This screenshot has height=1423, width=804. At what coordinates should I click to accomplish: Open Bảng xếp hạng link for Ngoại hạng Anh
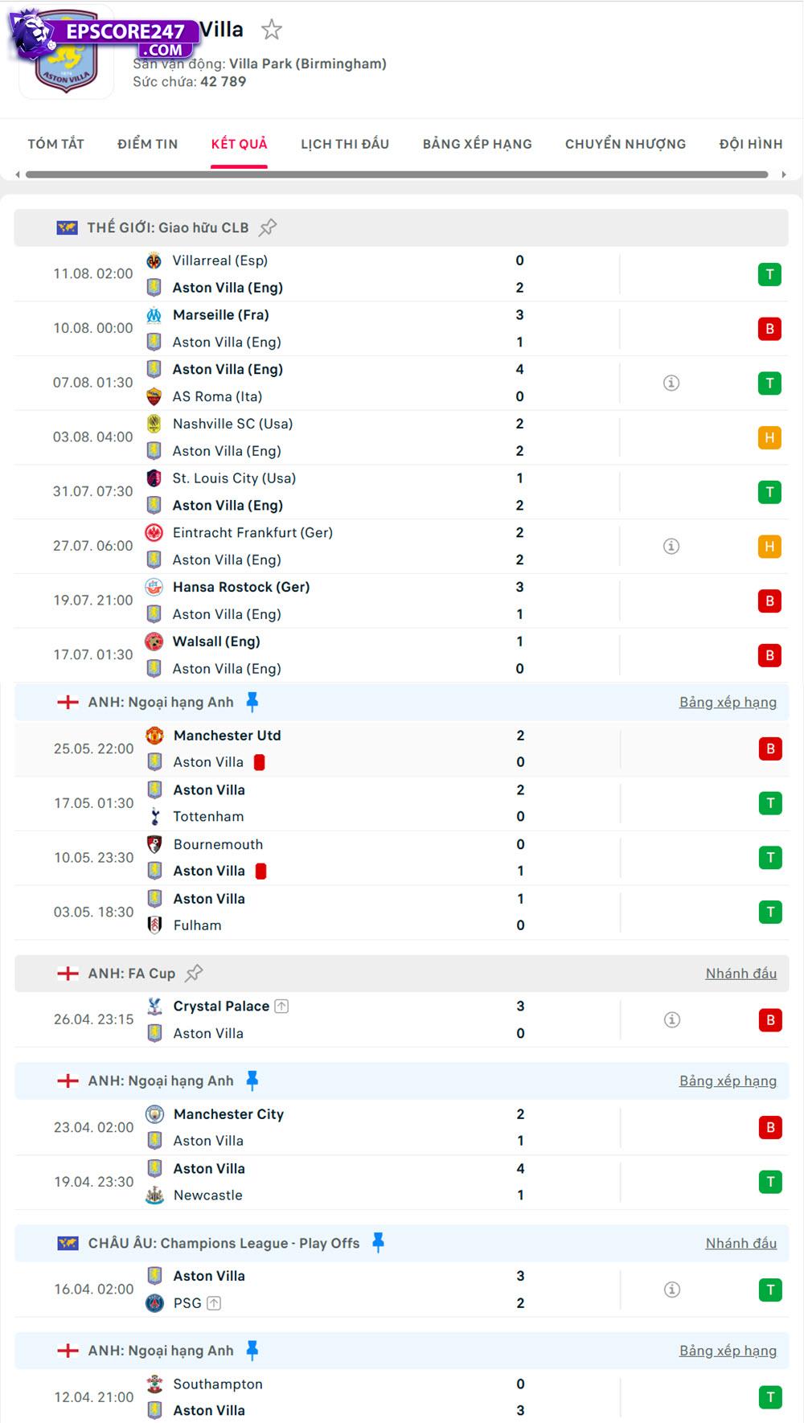[x=728, y=701]
